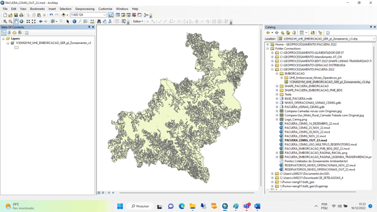Activate the Identify info tool

[74, 21]
